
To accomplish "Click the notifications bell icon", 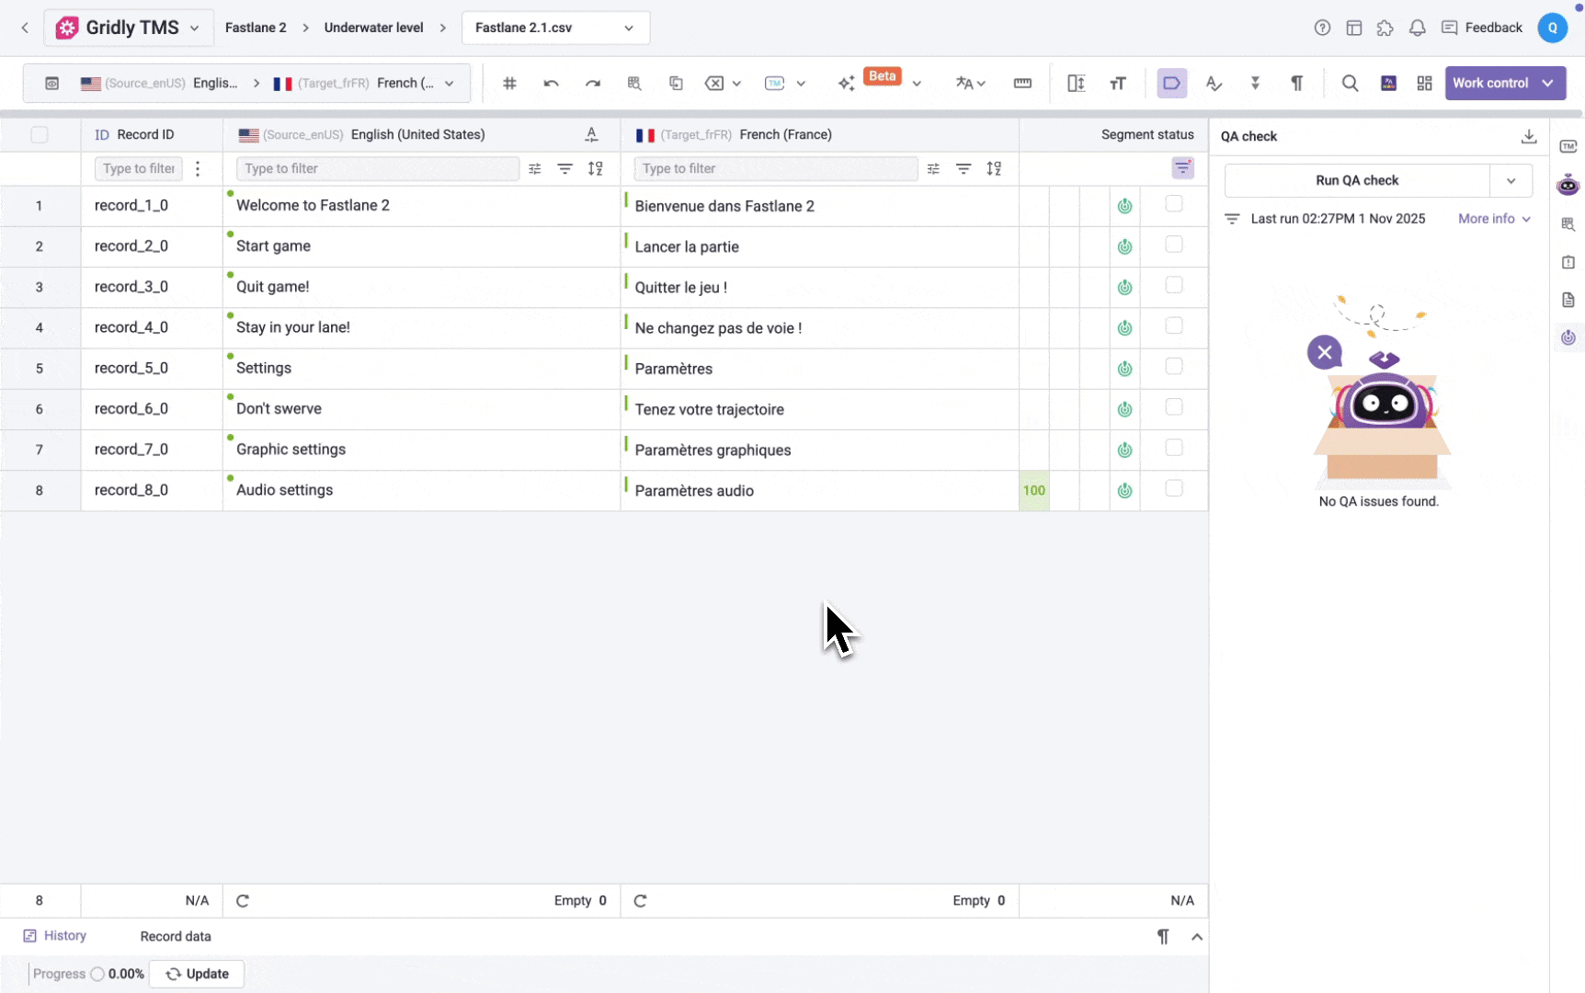I will 1417,28.
